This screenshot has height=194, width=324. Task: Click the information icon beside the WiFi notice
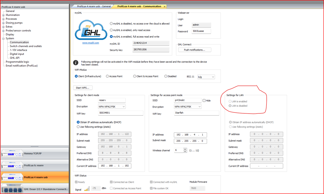click(x=76, y=63)
